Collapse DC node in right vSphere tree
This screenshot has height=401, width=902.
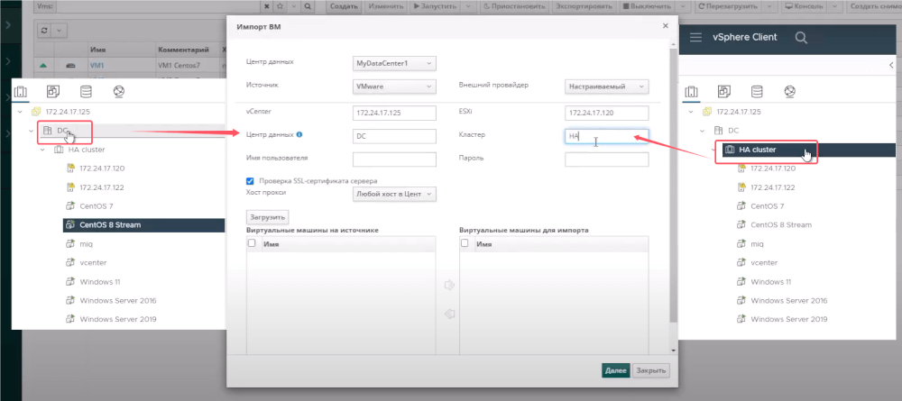pyautogui.click(x=702, y=131)
